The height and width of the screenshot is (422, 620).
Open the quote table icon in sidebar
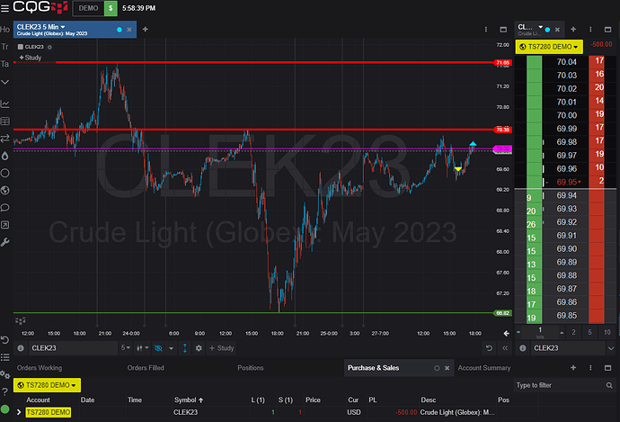5,121
